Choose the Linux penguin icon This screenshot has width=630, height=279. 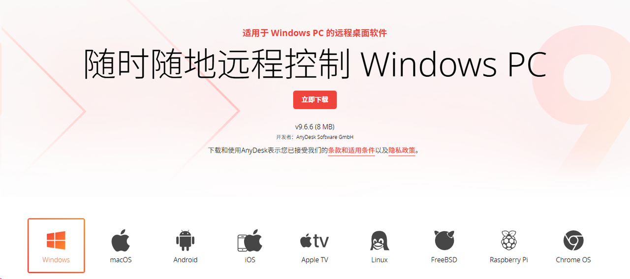[379, 241]
